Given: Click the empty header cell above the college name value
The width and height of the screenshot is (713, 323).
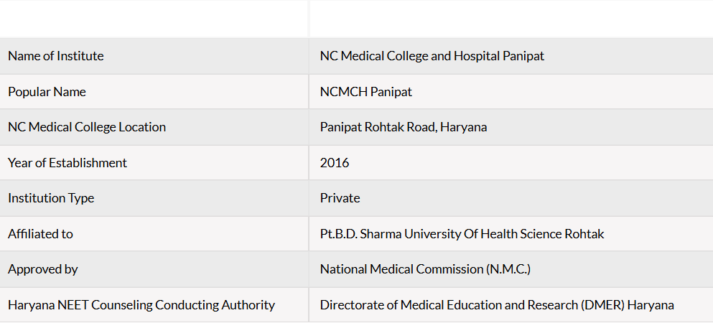Looking at the screenshot, I should [511, 19].
